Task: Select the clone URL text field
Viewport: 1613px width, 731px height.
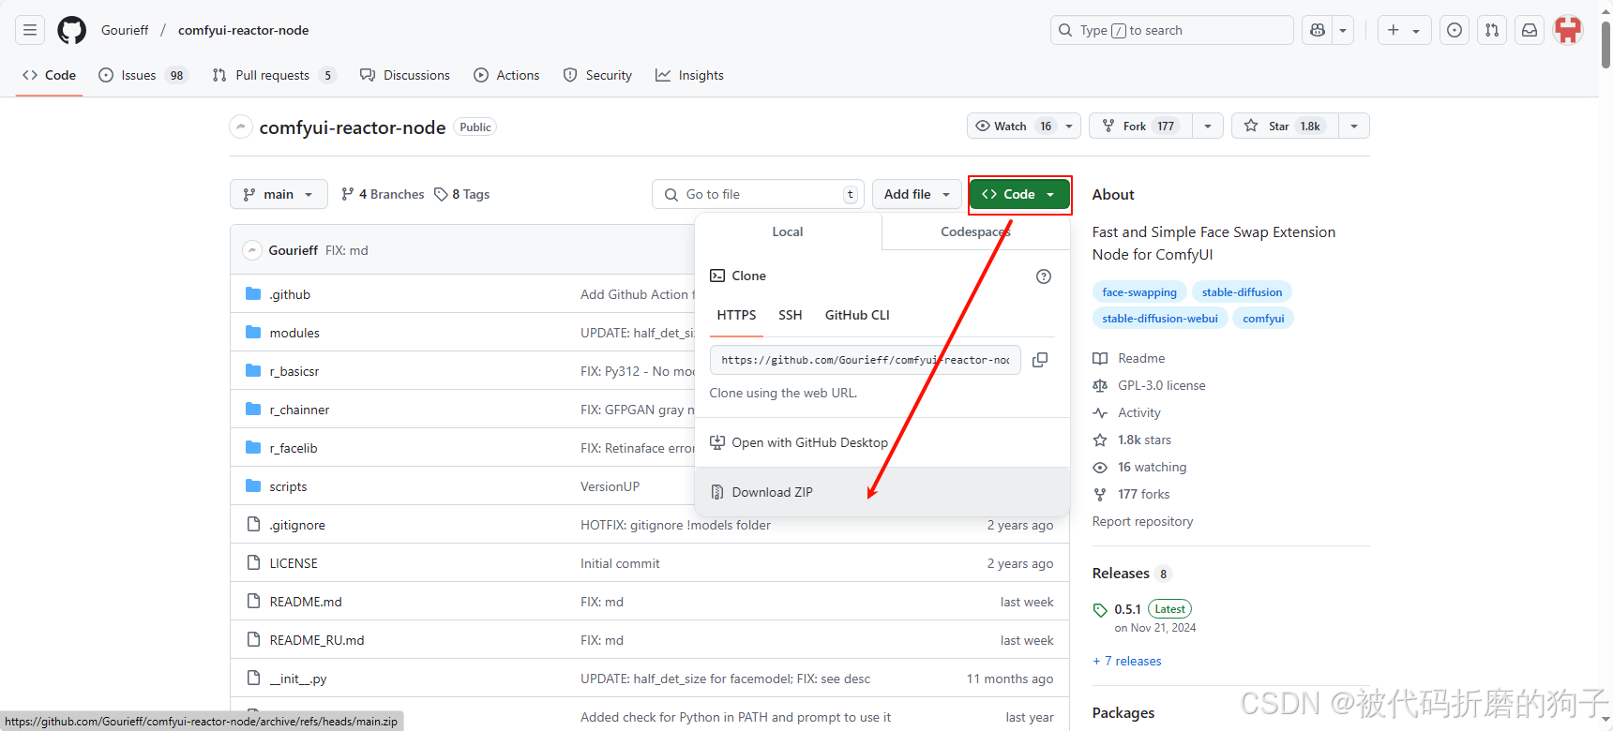Action: click(x=865, y=360)
